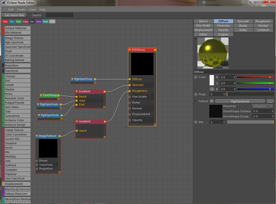The width and height of the screenshot is (276, 204).
Task: Click the Normal input port on OctGlossy
Action: 130,108
